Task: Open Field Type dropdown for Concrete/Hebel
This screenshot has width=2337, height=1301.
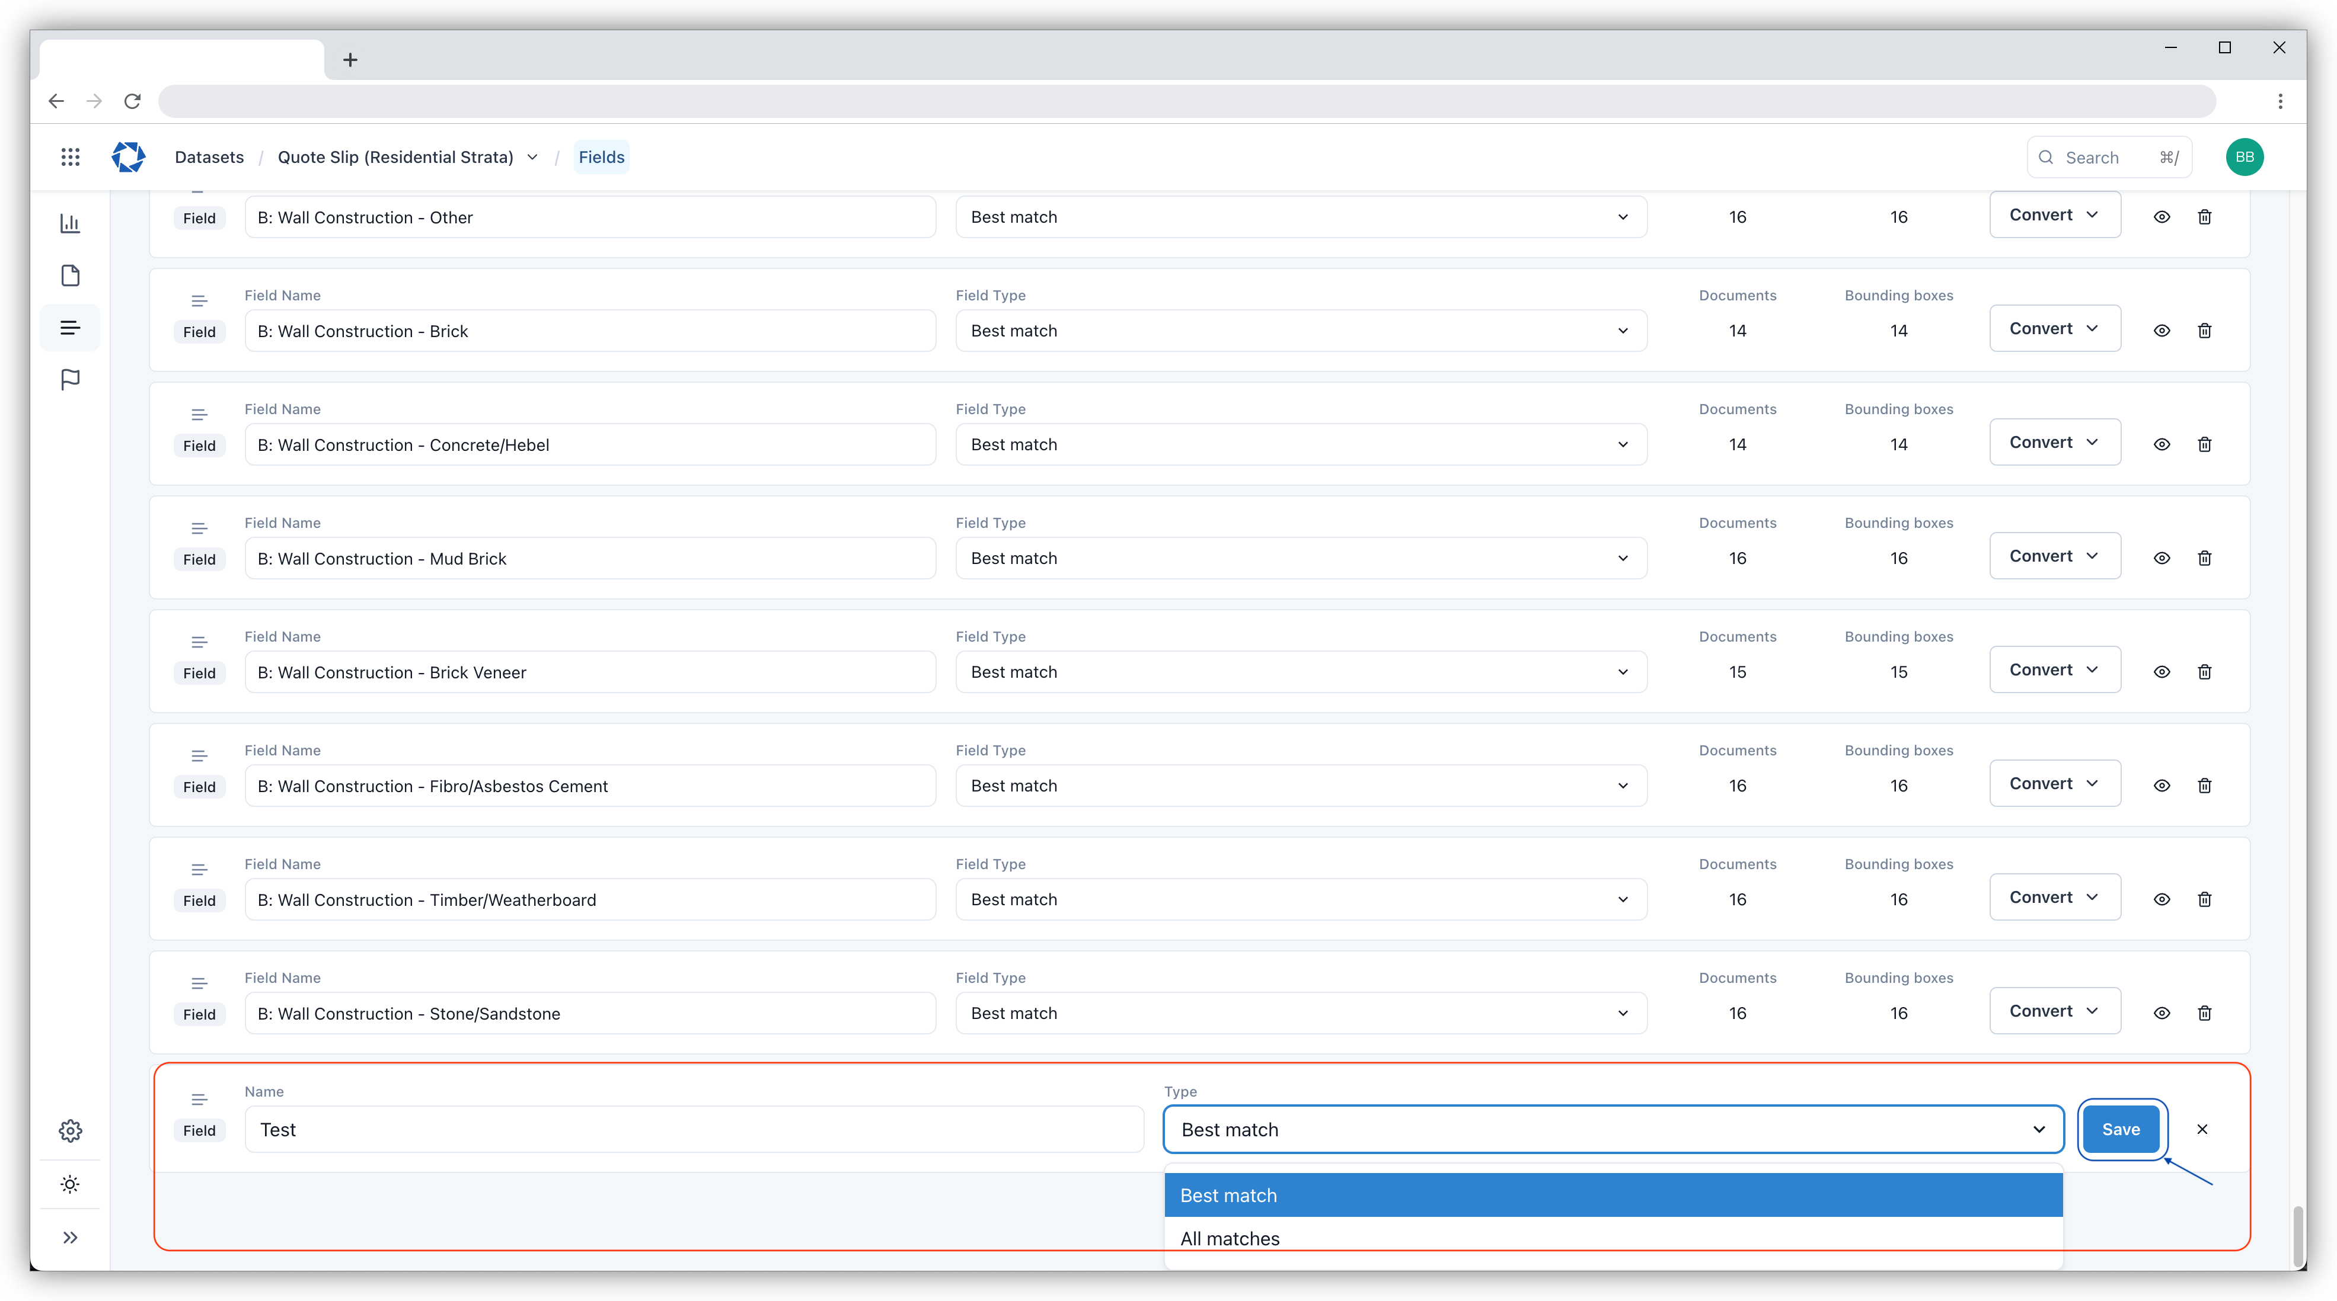Action: [1301, 444]
